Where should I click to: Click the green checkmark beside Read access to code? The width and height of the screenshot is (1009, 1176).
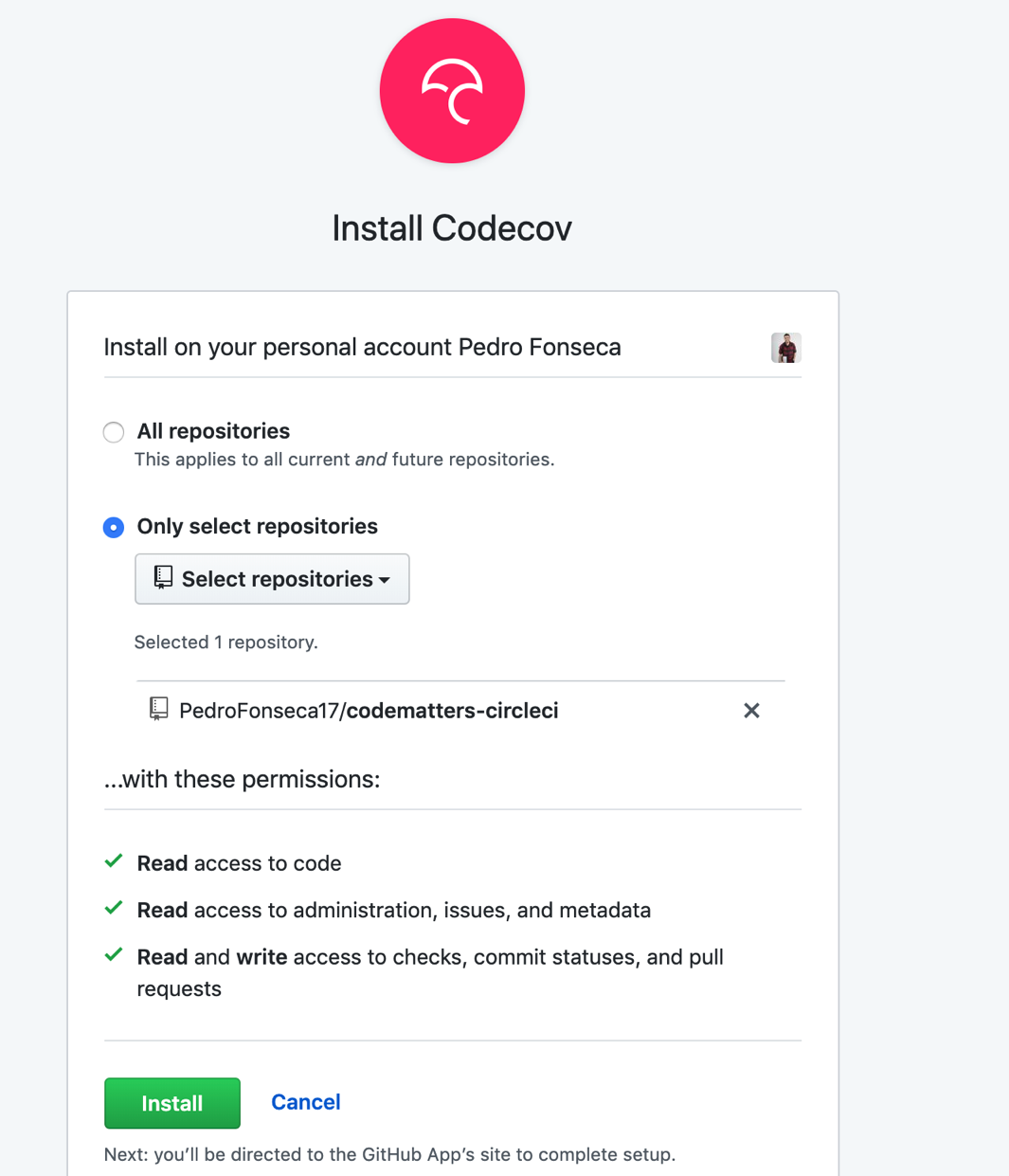(114, 860)
